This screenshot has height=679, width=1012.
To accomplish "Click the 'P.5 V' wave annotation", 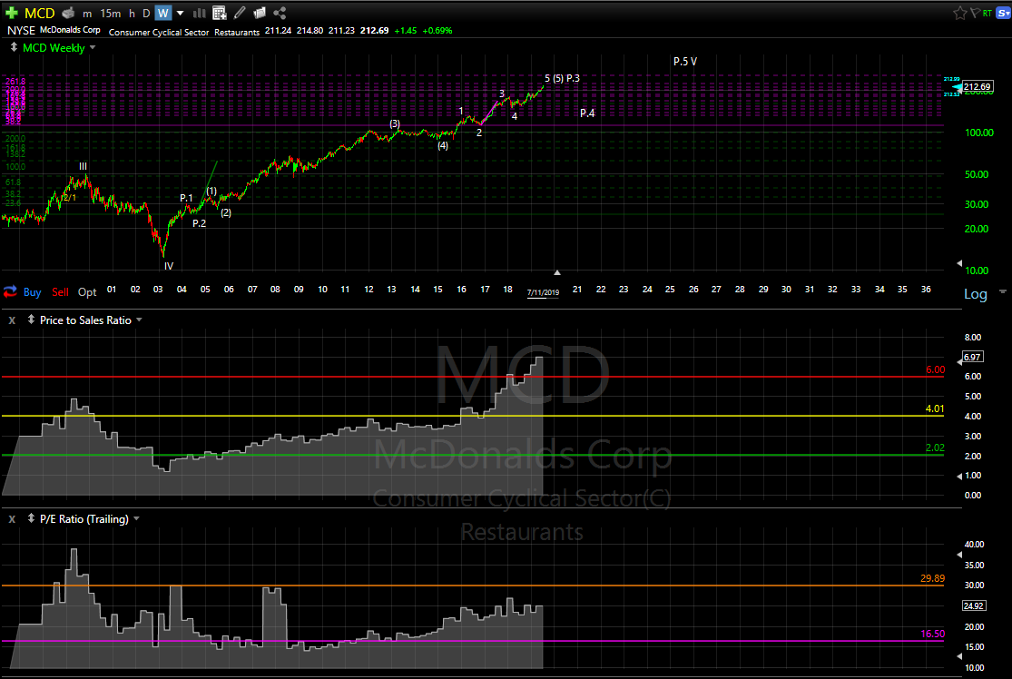I will pos(684,62).
